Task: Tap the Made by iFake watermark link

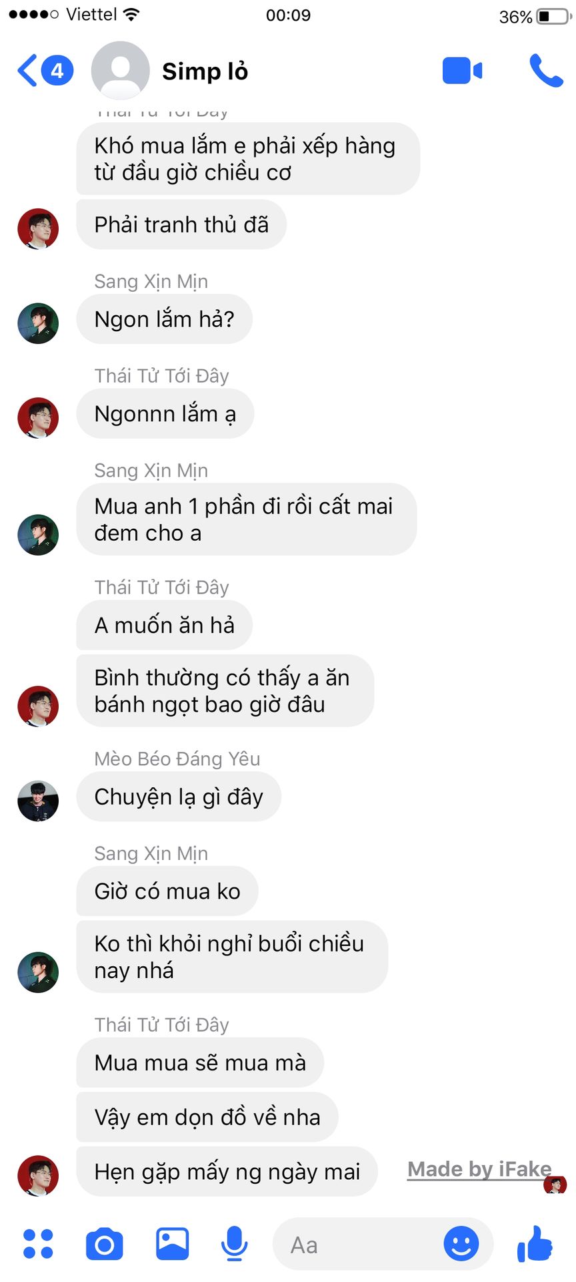Action: (x=479, y=1169)
